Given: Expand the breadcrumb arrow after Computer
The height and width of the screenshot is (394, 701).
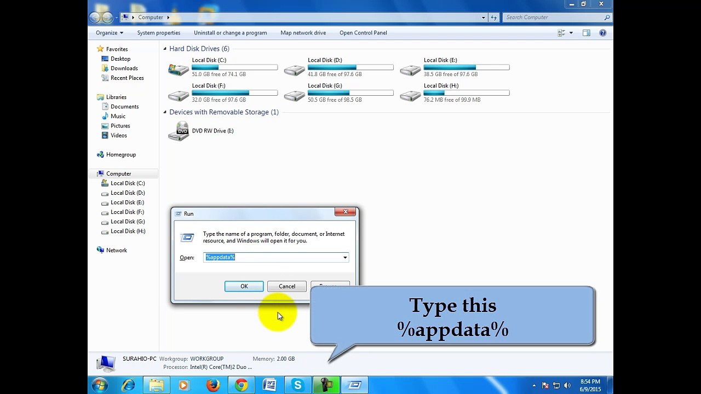Looking at the screenshot, I should click(168, 18).
